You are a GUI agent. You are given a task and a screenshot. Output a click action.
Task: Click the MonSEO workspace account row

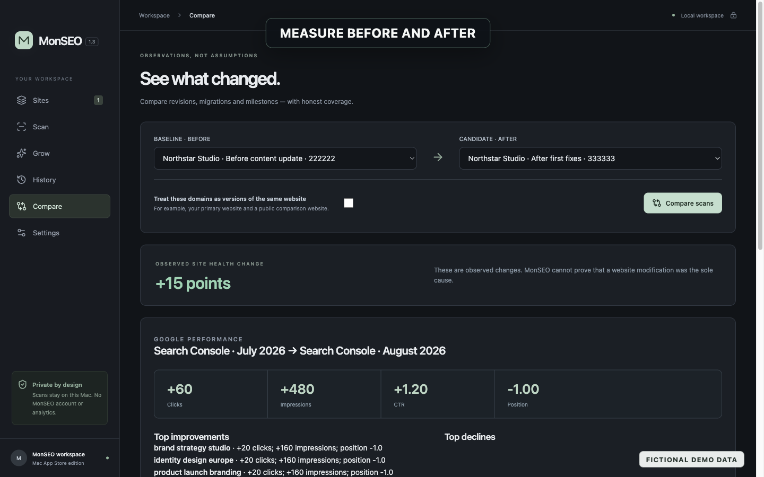[x=59, y=458]
